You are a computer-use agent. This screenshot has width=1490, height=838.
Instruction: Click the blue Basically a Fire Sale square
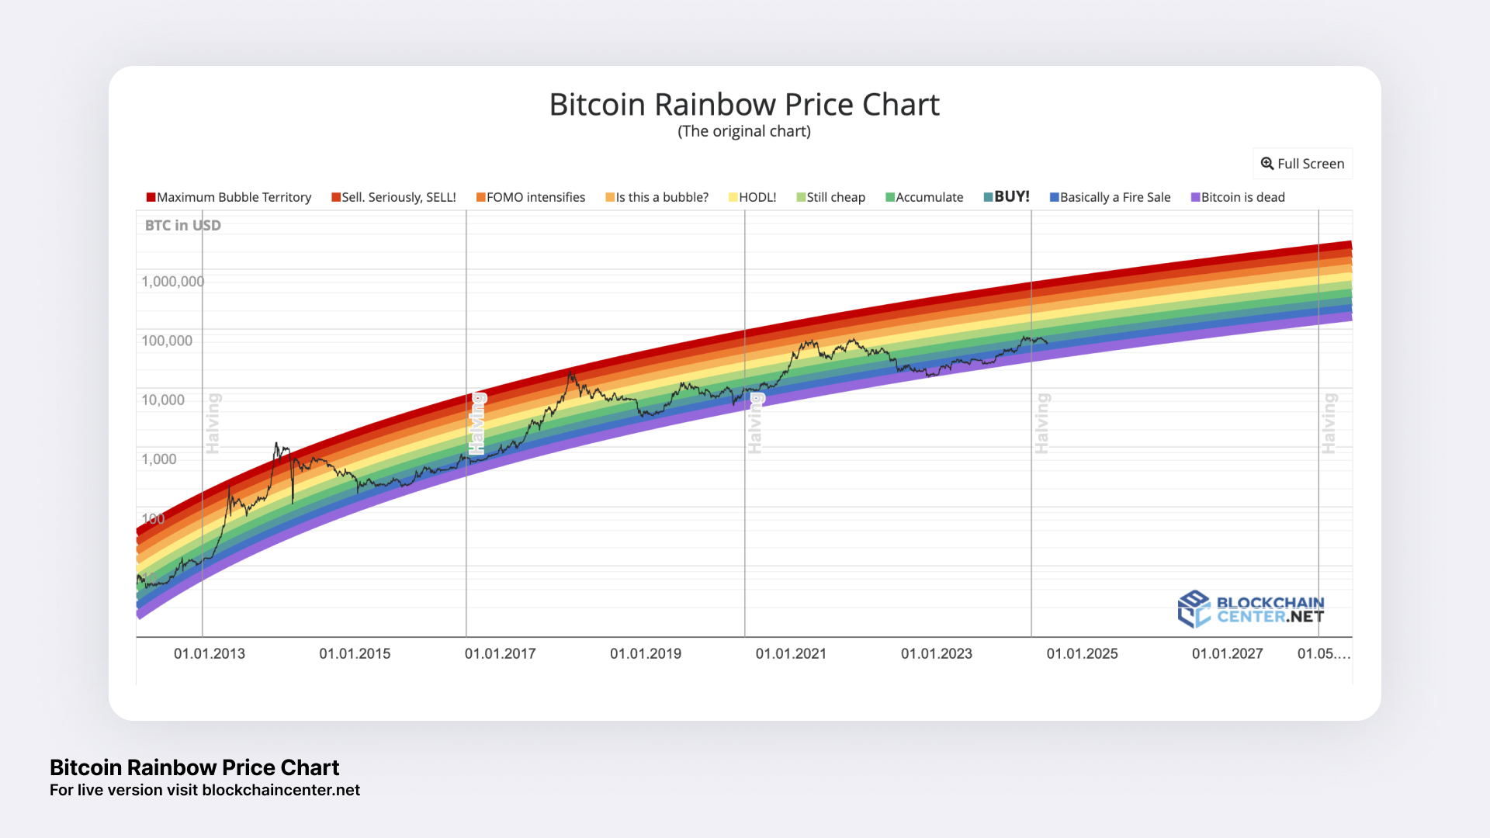1054,196
